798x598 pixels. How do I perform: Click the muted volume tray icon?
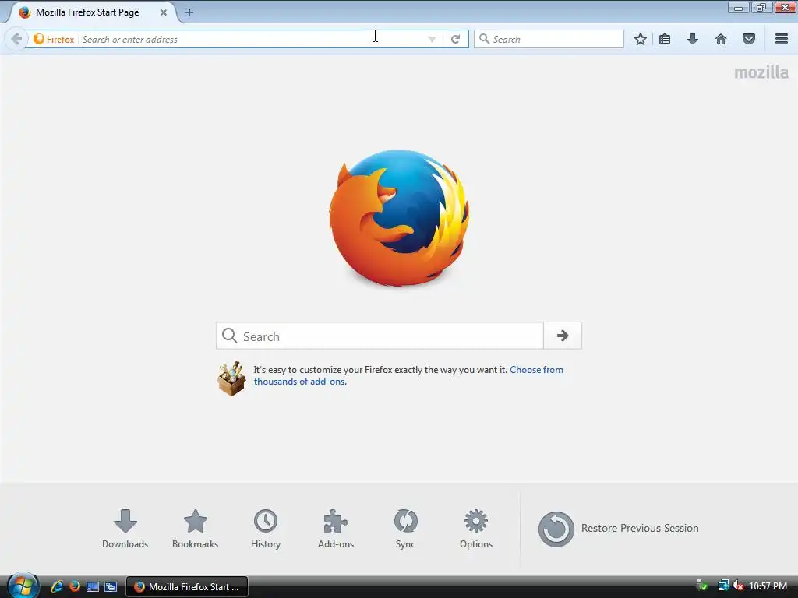point(737,586)
